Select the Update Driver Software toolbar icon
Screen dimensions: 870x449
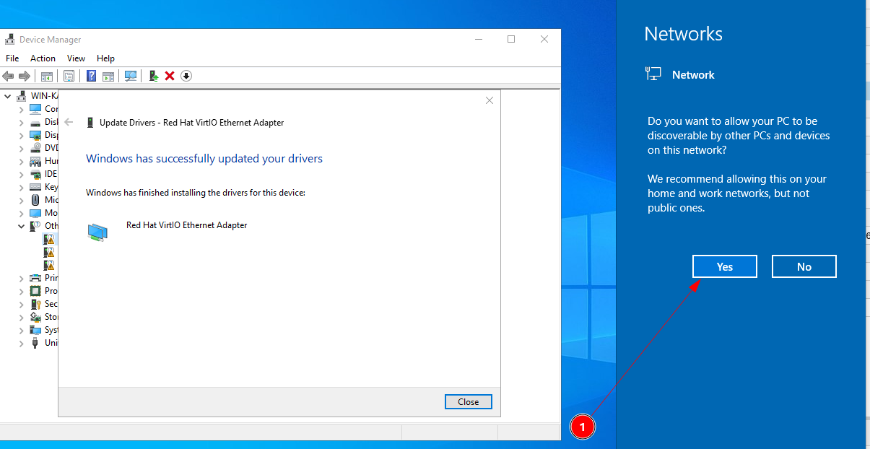pyautogui.click(x=153, y=76)
